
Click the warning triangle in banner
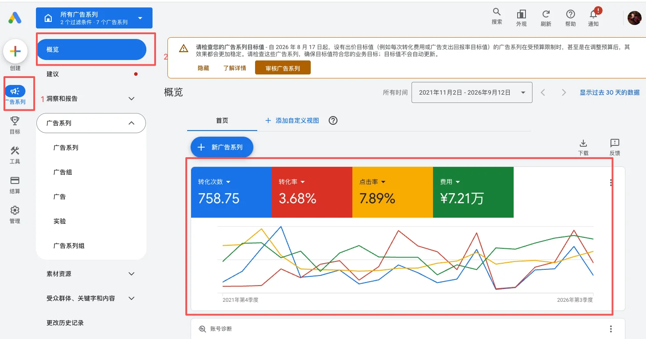point(184,48)
